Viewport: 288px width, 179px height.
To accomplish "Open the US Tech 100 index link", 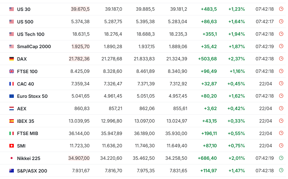I will 31,34.
